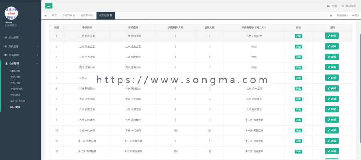Switch to the 升级列表 tab

(69, 16)
